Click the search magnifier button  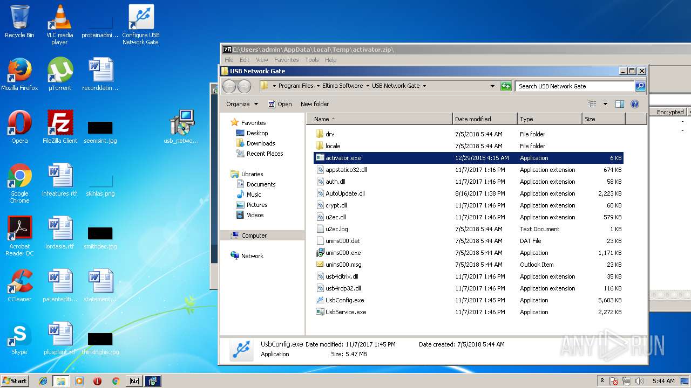[640, 86]
